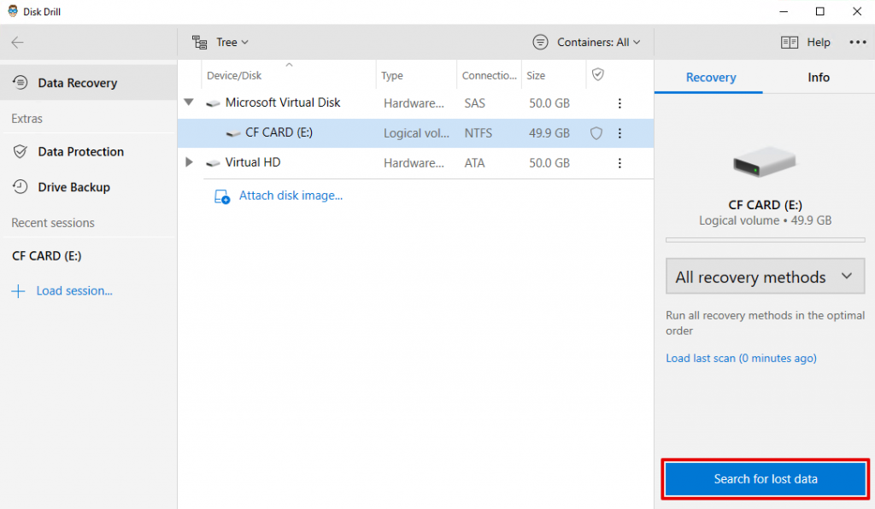Viewport: 875px width, 509px height.
Task: Expand the All recovery methods dropdown
Action: pos(765,277)
